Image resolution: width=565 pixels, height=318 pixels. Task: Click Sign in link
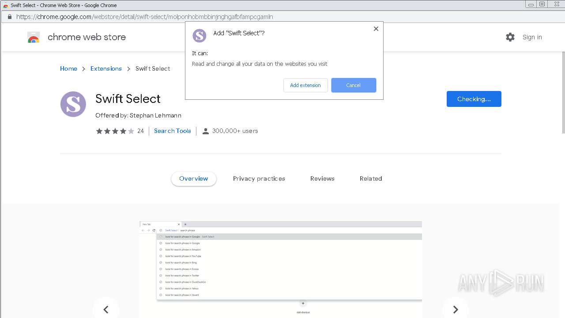click(532, 37)
